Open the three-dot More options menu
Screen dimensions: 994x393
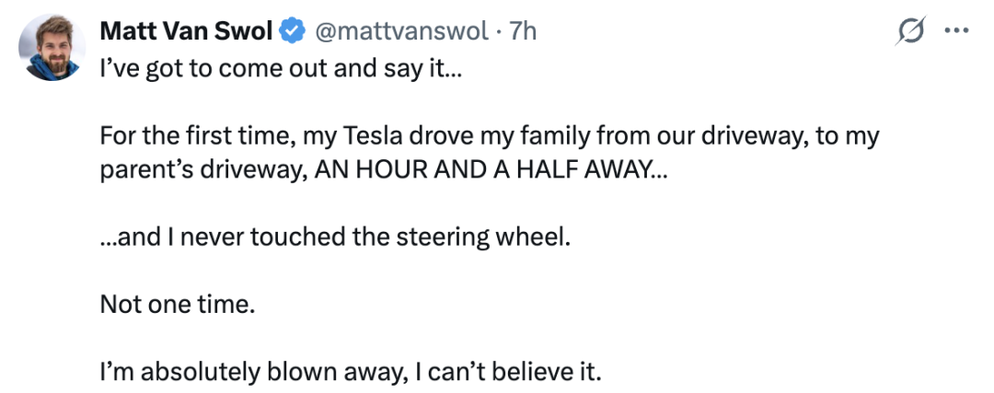click(x=957, y=31)
